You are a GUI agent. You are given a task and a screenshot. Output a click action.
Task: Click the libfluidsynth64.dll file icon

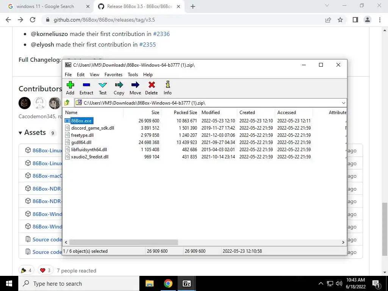[x=67, y=149]
